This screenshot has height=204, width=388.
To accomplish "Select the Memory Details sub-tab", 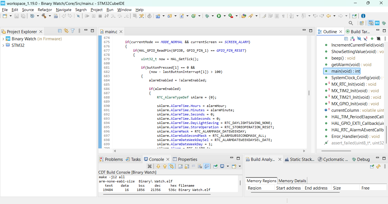I will pos(292,181).
